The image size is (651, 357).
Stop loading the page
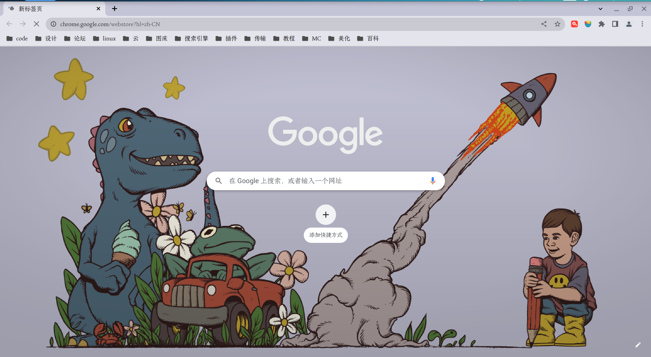point(36,24)
